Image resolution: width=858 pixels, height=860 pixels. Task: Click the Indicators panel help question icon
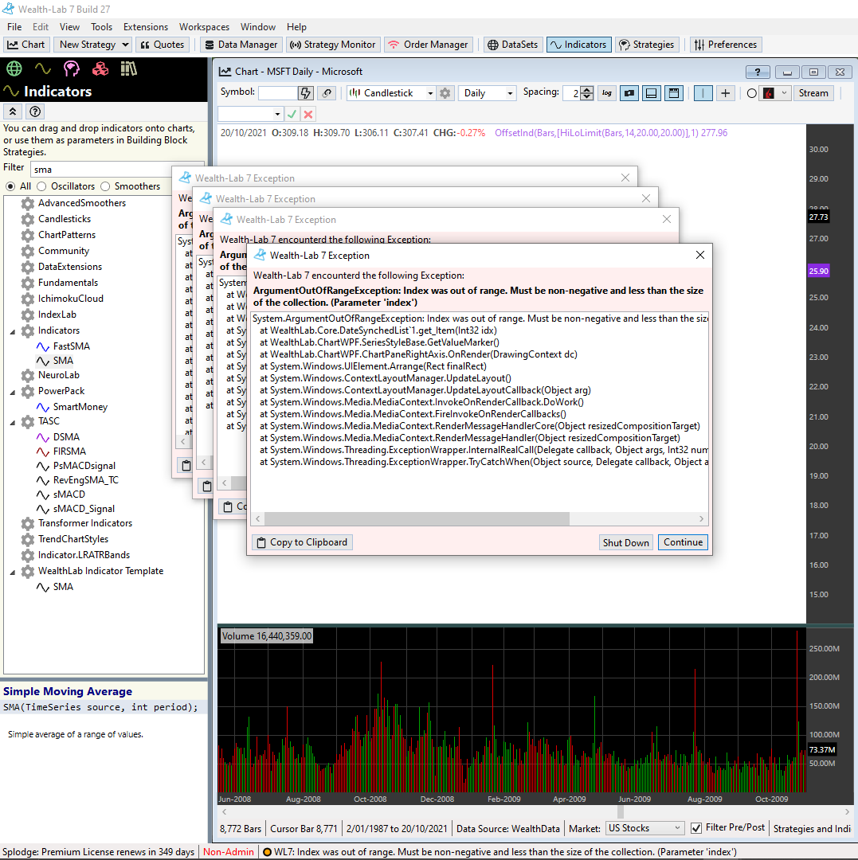click(35, 111)
